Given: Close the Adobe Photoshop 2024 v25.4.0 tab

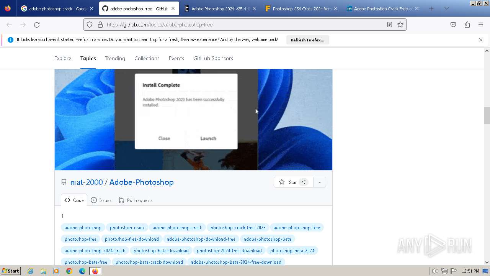Looking at the screenshot, I should pyautogui.click(x=254, y=8).
